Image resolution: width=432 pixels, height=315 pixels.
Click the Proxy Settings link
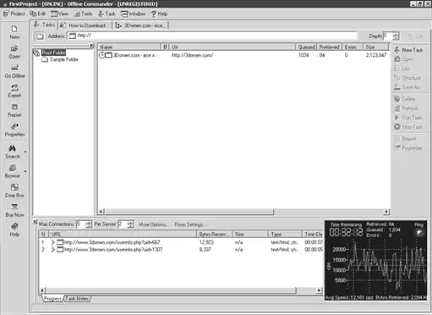(x=189, y=224)
